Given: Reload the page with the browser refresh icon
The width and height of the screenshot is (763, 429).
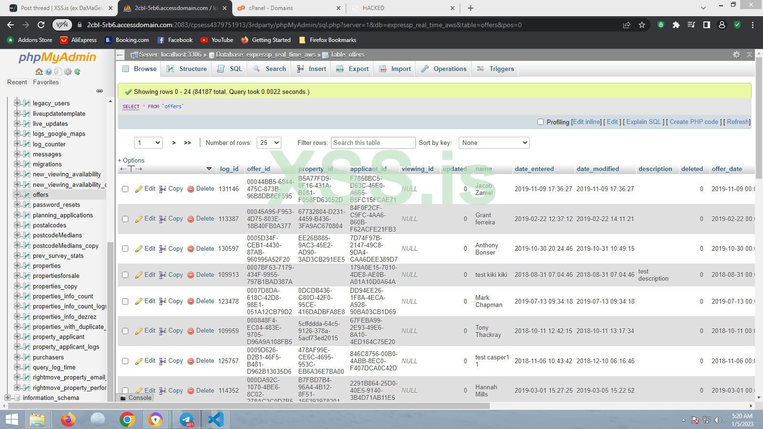Looking at the screenshot, I should [x=41, y=25].
